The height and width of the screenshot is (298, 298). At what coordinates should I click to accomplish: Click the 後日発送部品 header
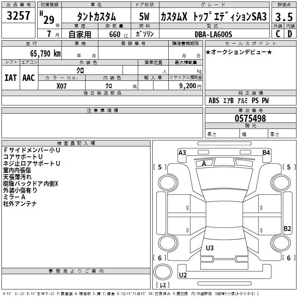coord(102,93)
